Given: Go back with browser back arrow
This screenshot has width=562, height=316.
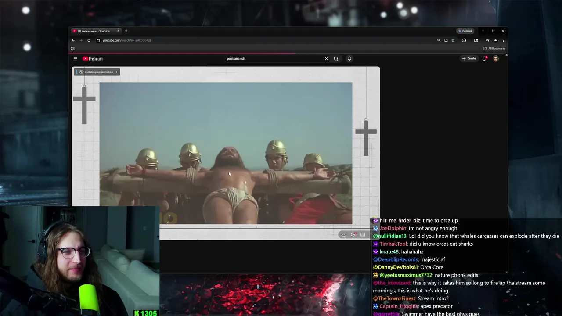Looking at the screenshot, I should click(73, 40).
